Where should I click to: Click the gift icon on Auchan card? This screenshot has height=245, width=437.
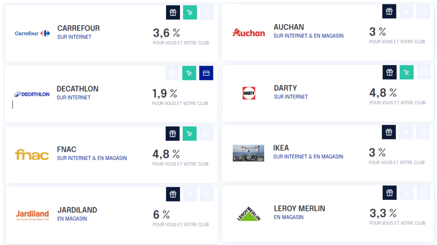(389, 11)
